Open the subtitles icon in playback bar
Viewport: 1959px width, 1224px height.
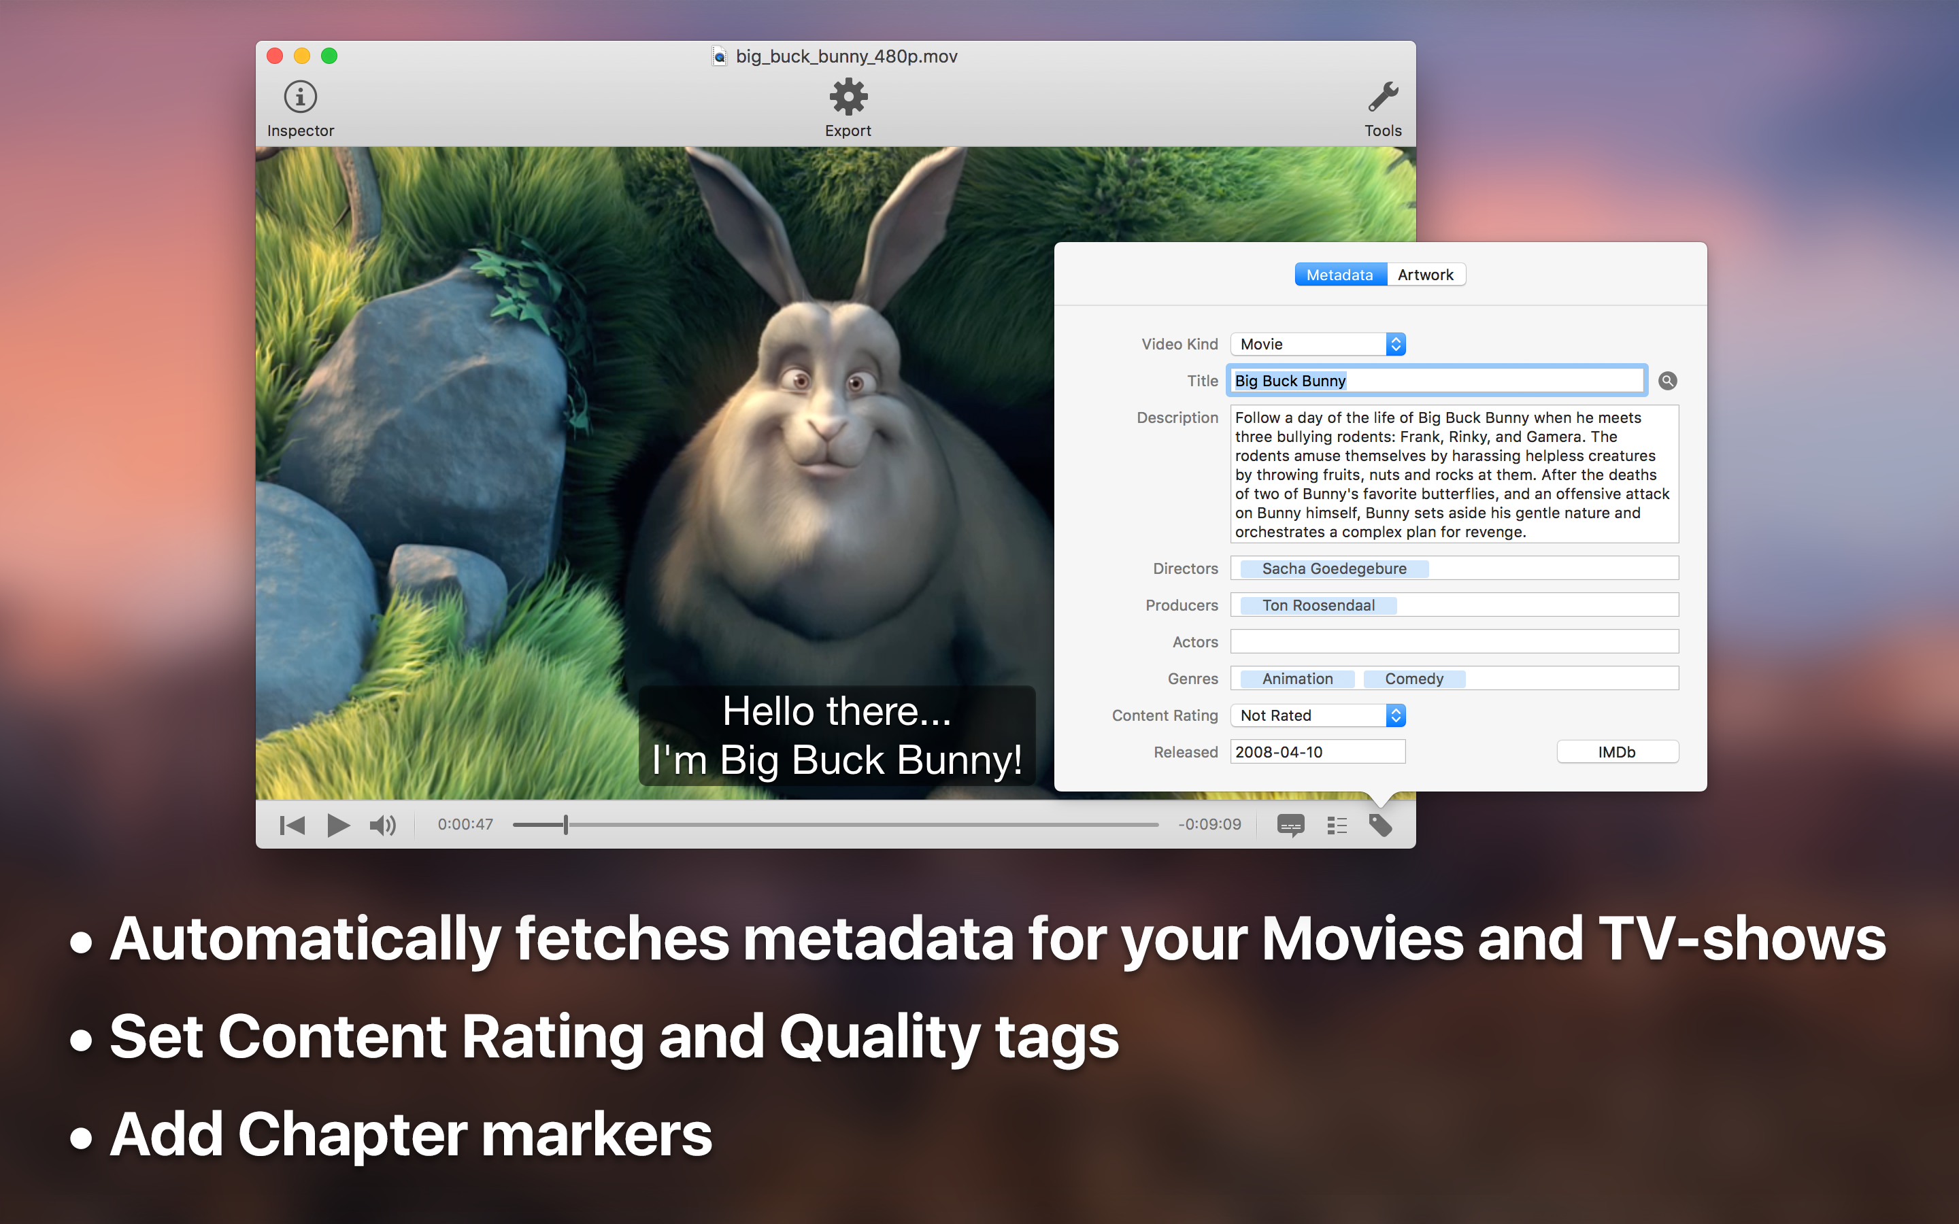coord(1290,825)
